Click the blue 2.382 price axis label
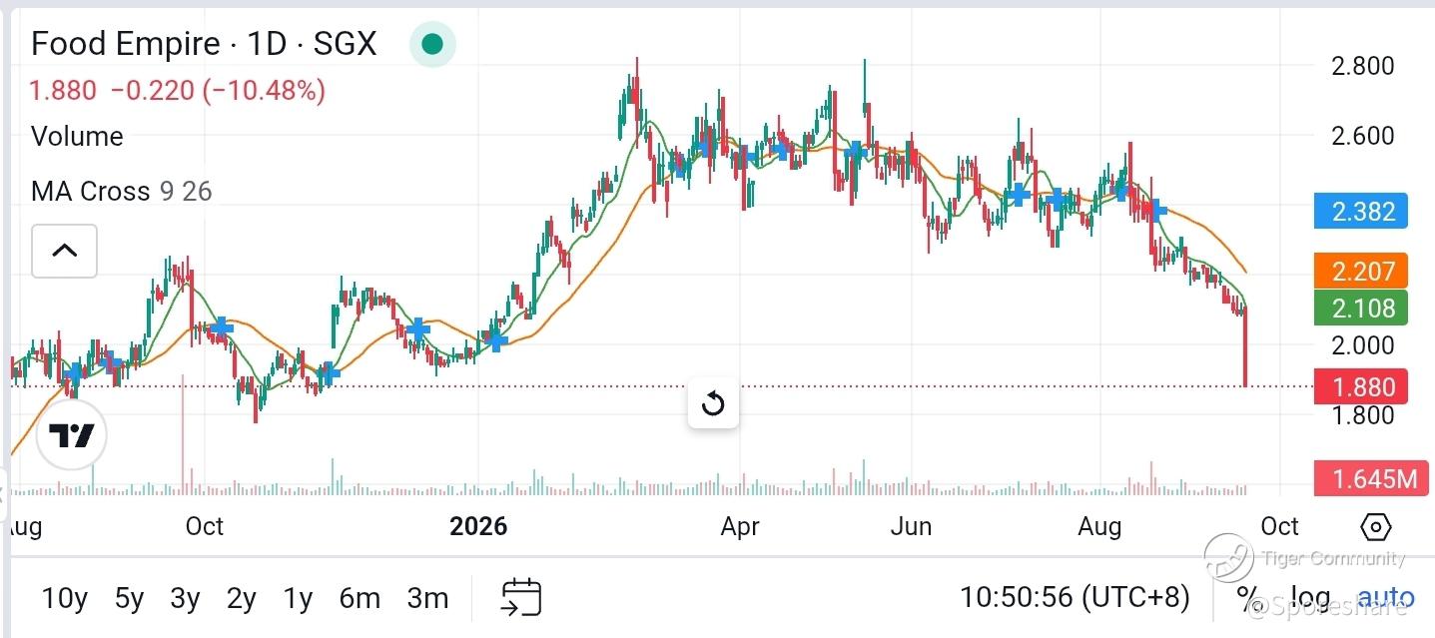The width and height of the screenshot is (1435, 638). point(1361,212)
